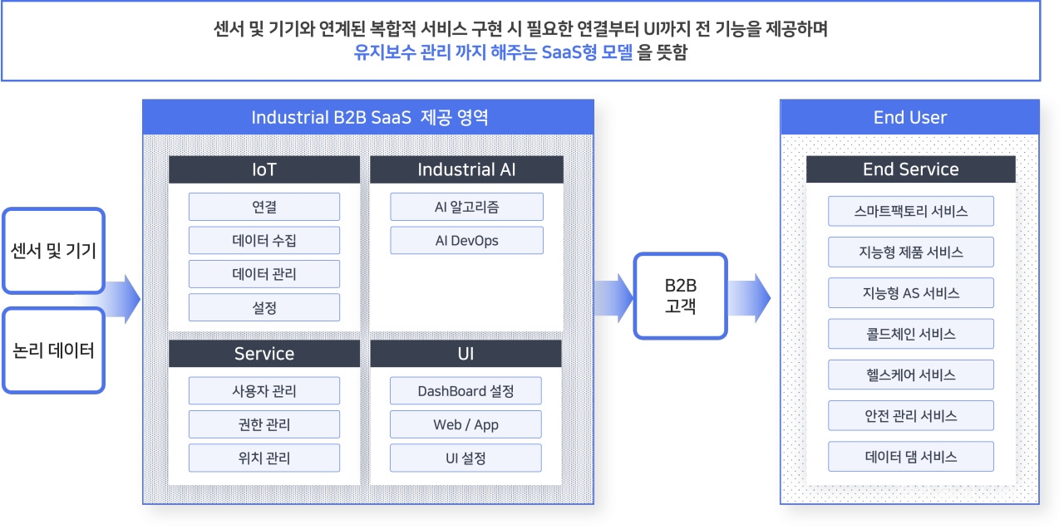
Task: Click the arrow between B2B 고객 and End User
Action: tap(751, 296)
